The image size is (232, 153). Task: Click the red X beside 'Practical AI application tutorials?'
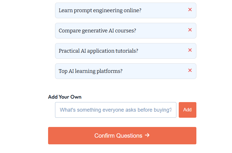(x=190, y=50)
